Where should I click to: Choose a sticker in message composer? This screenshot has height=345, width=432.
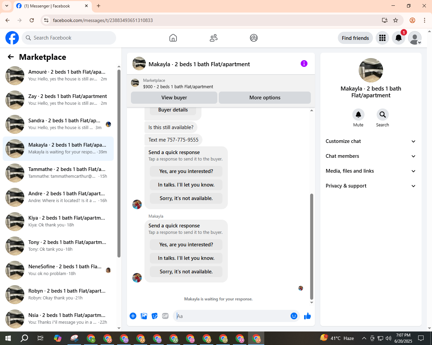(155, 316)
